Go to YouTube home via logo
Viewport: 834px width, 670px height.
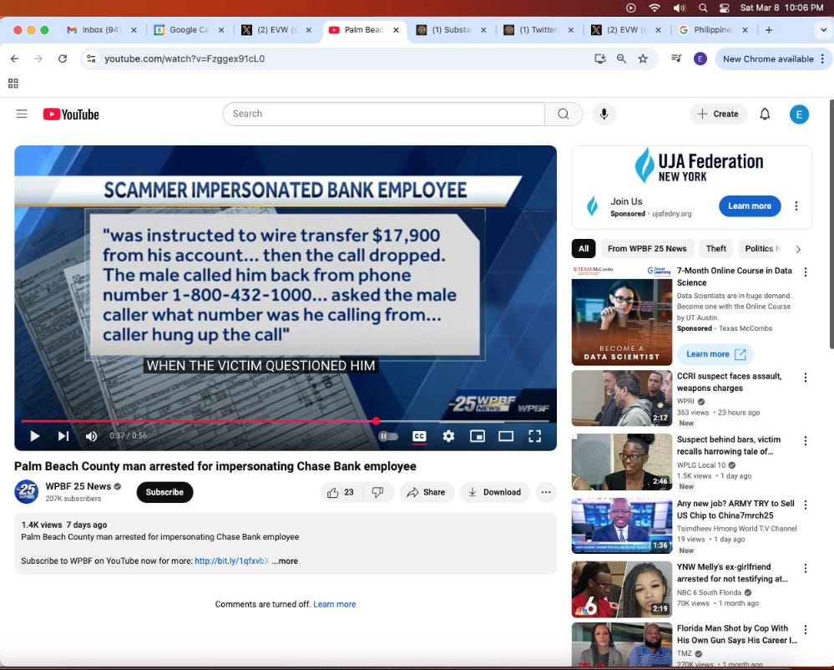pyautogui.click(x=71, y=114)
